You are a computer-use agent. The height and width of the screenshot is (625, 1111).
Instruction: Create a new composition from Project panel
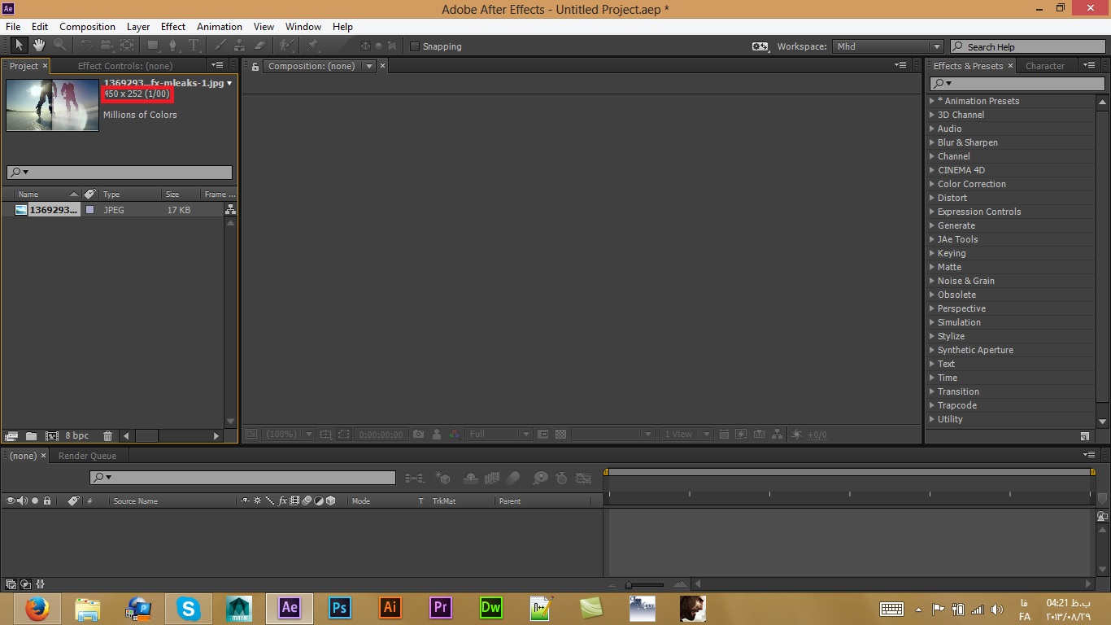(x=52, y=436)
